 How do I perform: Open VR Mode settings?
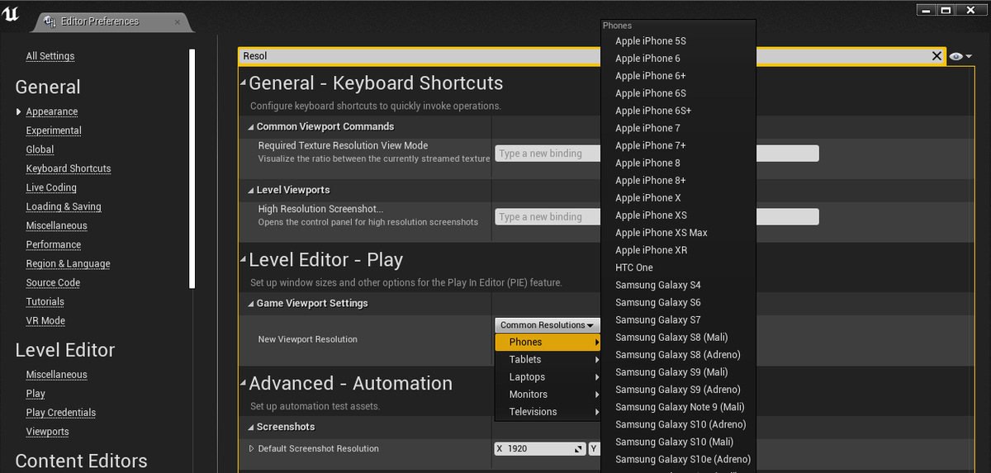click(45, 320)
